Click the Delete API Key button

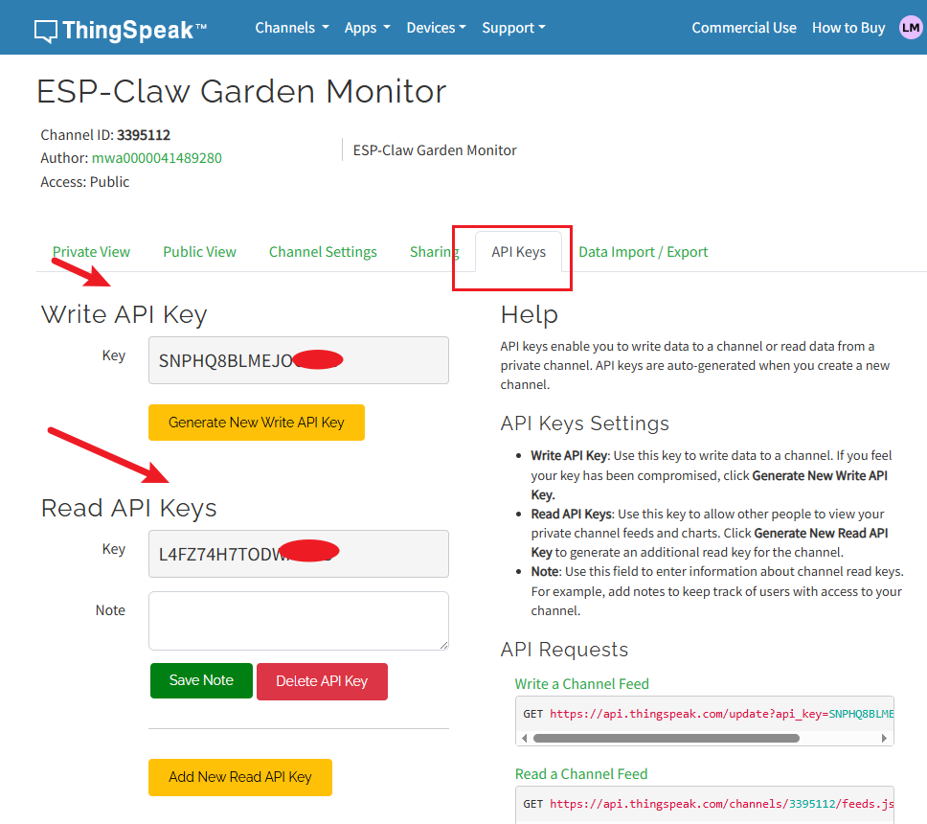(x=322, y=681)
